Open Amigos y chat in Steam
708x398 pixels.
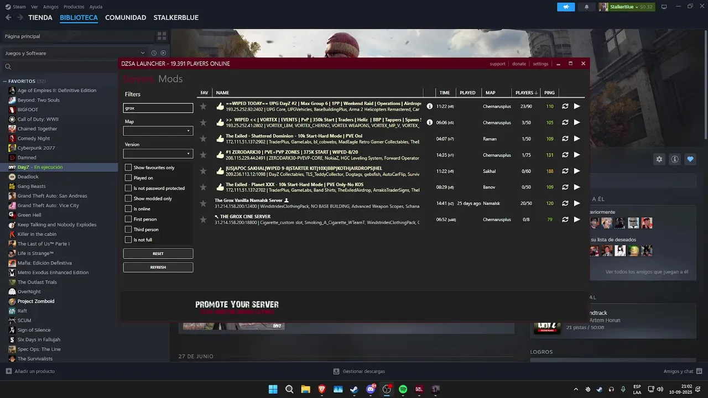click(683, 371)
